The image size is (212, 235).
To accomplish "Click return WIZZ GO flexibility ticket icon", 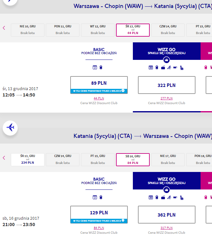I will 175,197.
